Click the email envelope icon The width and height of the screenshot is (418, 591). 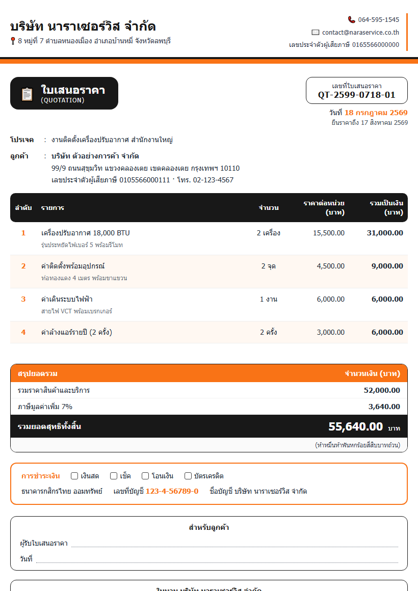tap(316, 33)
